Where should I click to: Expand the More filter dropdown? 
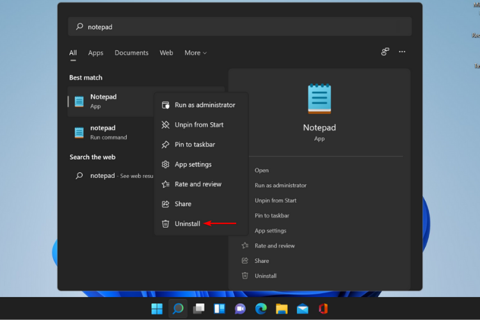[x=195, y=53]
